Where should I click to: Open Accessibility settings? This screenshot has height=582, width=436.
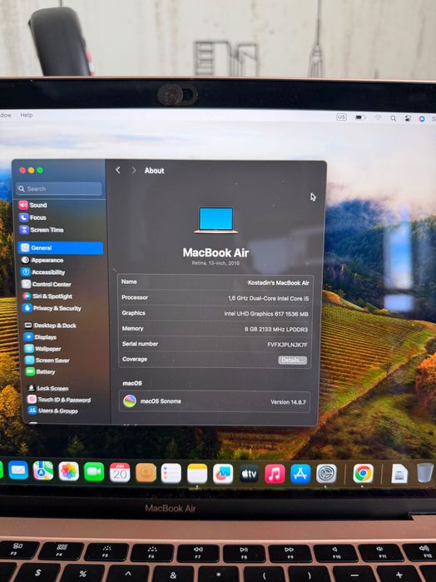(x=43, y=272)
